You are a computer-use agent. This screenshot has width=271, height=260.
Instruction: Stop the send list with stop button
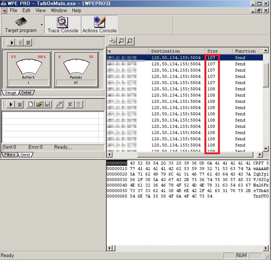19,104
